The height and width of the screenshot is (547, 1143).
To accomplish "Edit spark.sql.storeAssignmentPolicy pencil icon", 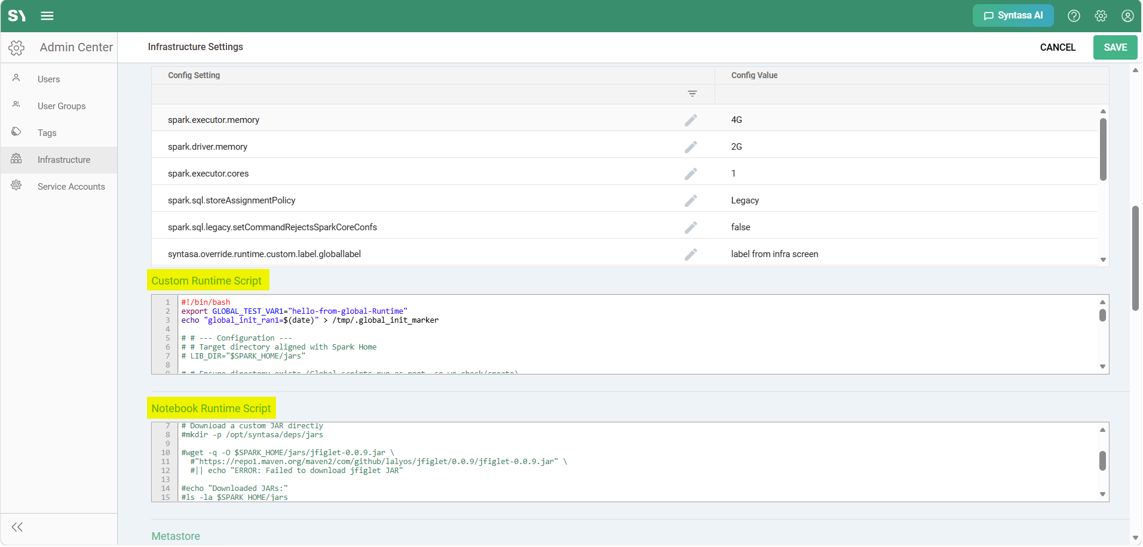I will pos(691,200).
